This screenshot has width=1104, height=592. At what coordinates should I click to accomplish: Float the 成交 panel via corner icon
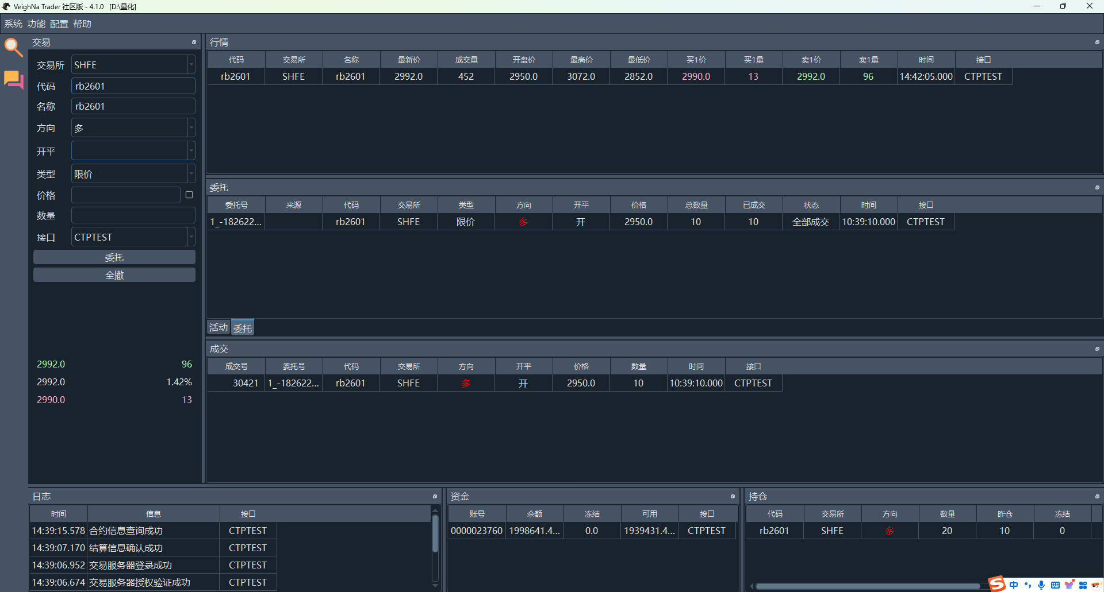click(1097, 349)
